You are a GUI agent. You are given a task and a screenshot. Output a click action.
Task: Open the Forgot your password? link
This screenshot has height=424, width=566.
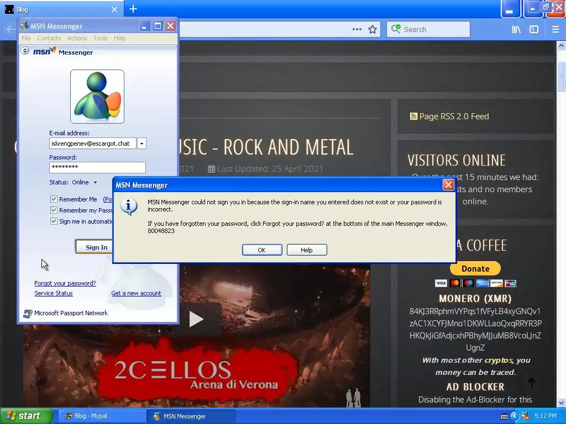[x=65, y=283]
